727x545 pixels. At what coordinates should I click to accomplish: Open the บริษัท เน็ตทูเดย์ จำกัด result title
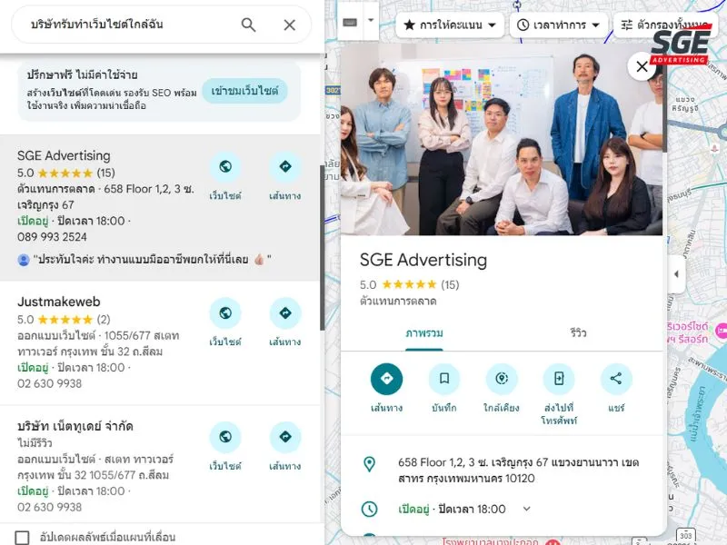point(75,426)
